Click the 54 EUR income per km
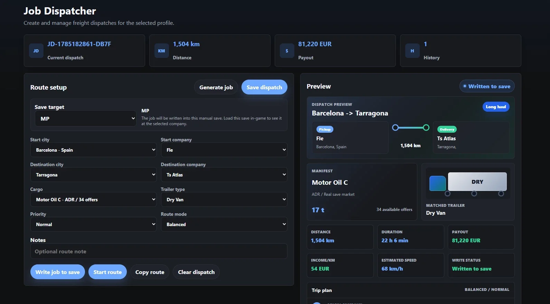550x304 pixels. pyautogui.click(x=320, y=269)
